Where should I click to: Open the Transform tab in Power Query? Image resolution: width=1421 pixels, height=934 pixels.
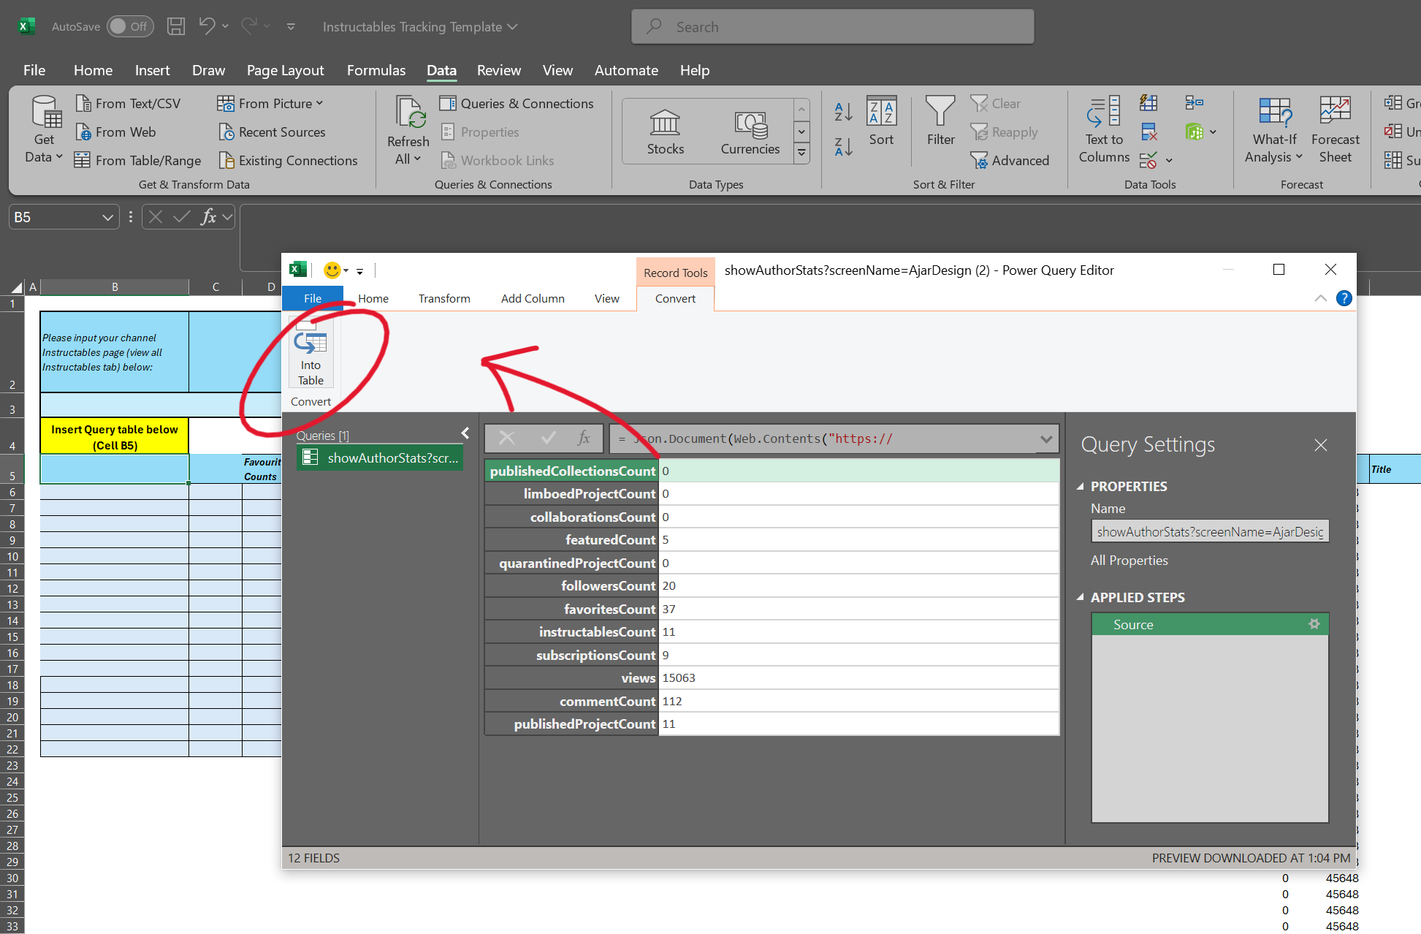(x=444, y=298)
